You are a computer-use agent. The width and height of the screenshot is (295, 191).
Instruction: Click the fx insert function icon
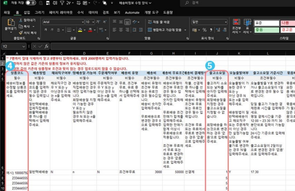click(46, 46)
